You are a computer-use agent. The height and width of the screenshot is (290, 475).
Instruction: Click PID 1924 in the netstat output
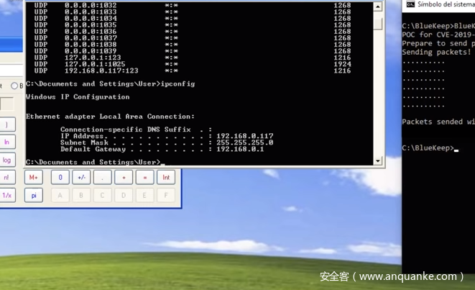click(x=342, y=64)
